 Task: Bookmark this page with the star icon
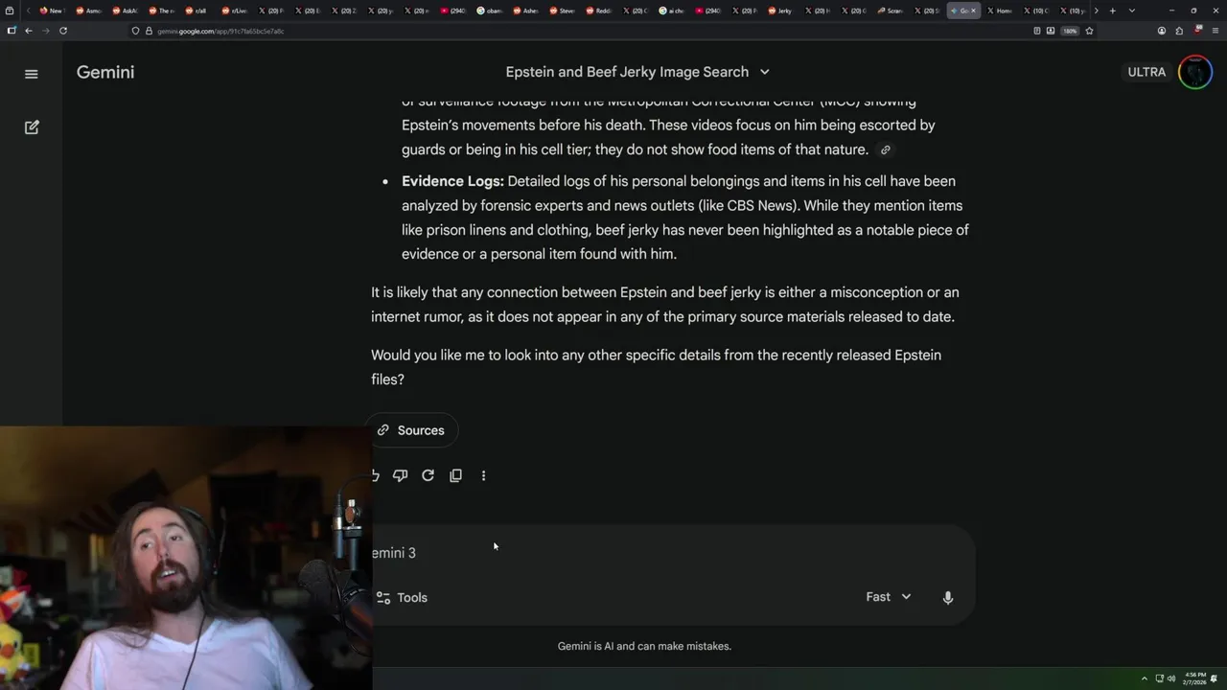tap(1089, 31)
